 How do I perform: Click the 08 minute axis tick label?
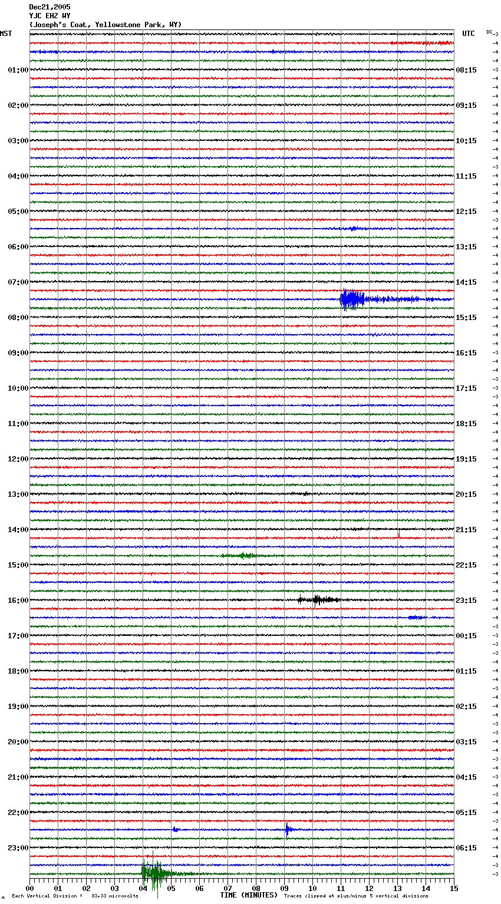tap(256, 888)
